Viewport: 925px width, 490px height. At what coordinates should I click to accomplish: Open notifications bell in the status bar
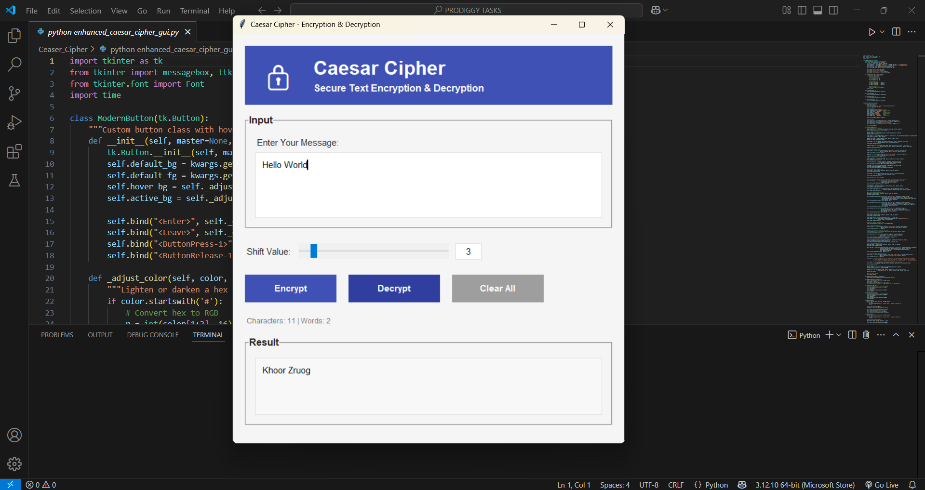click(912, 485)
